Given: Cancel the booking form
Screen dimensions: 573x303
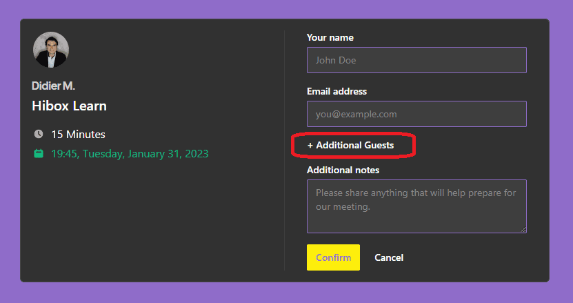Looking at the screenshot, I should (x=389, y=257).
